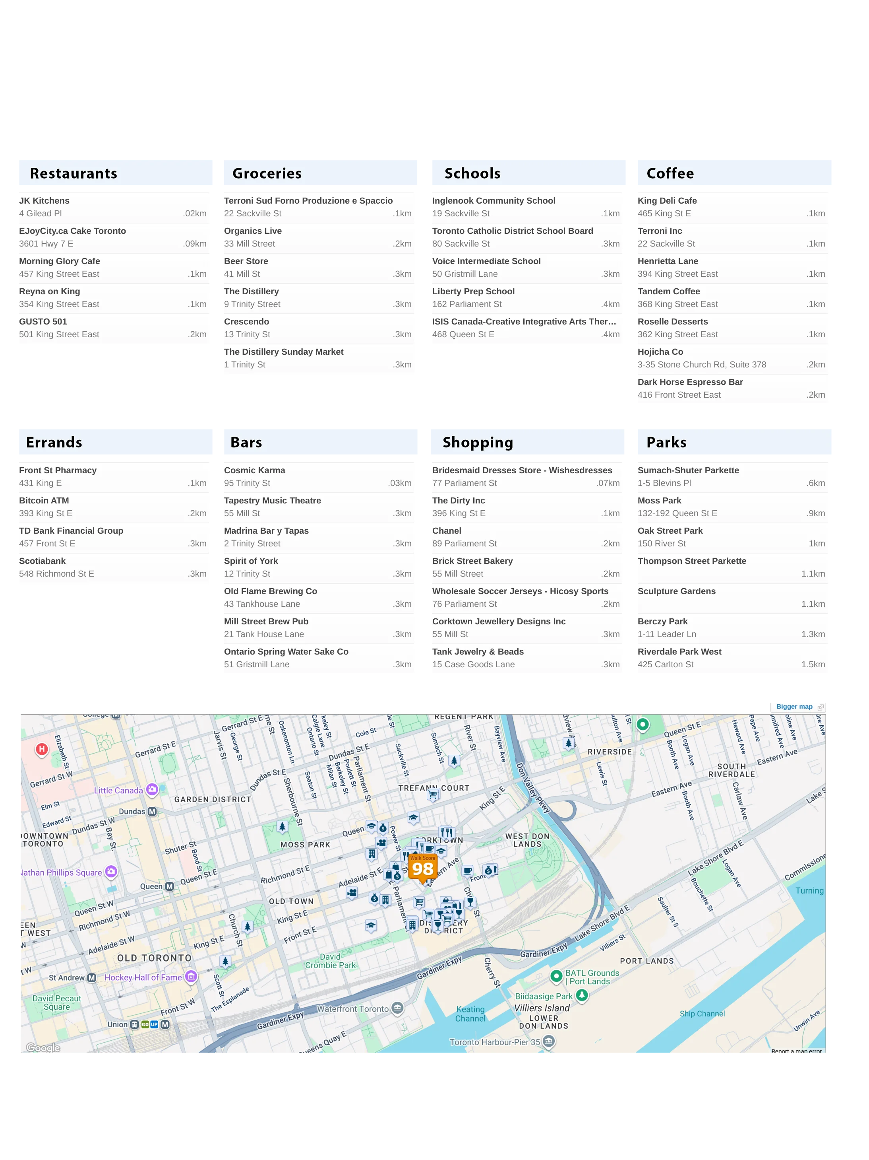Click the green pin near Queen St E

pyautogui.click(x=643, y=725)
